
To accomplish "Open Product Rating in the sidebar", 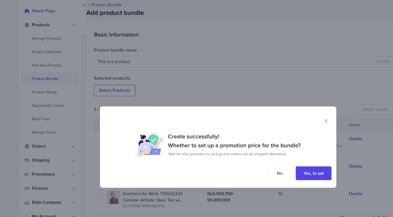I will [45, 92].
